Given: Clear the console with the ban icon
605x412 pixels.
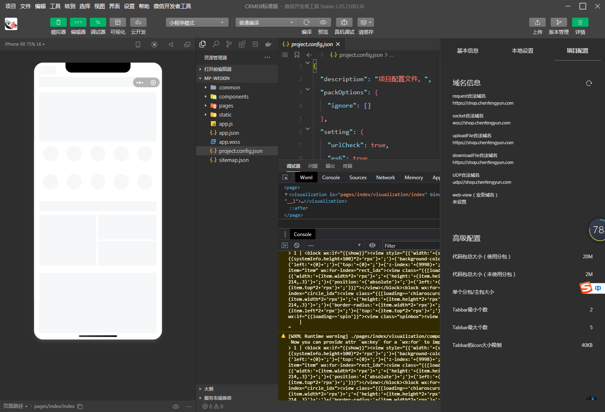Looking at the screenshot, I should (297, 245).
